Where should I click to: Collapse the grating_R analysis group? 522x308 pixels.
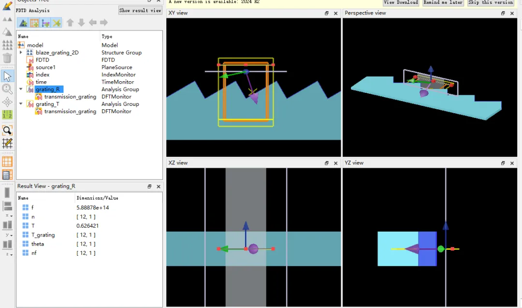click(x=21, y=89)
